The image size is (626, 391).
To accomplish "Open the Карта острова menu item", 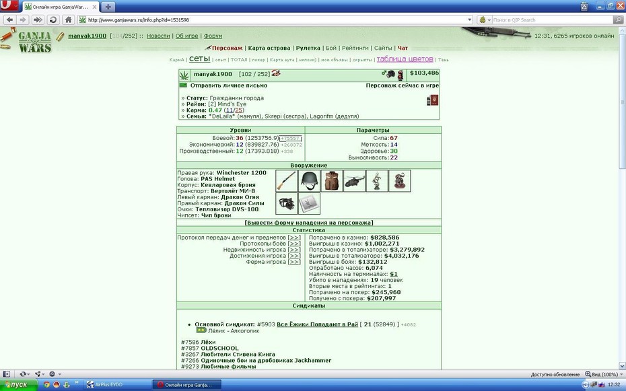I will pyautogui.click(x=269, y=48).
